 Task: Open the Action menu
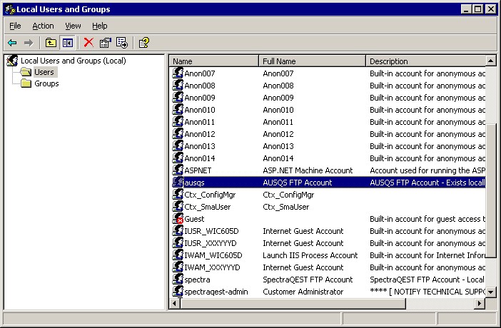click(43, 26)
